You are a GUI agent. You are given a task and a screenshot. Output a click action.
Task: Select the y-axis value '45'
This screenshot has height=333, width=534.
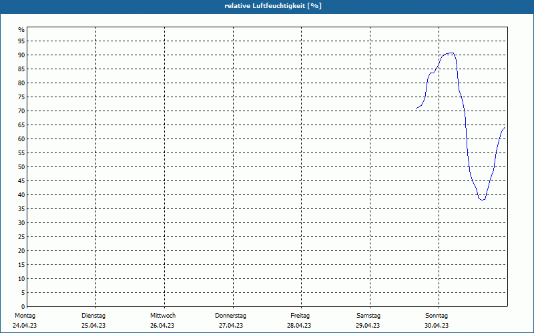(x=21, y=180)
